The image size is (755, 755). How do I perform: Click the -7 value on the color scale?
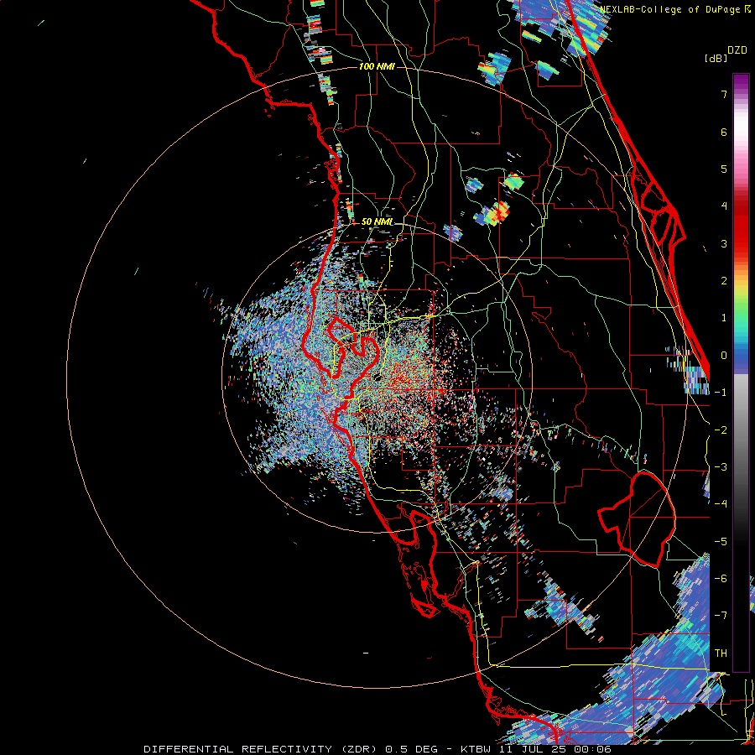click(x=721, y=616)
